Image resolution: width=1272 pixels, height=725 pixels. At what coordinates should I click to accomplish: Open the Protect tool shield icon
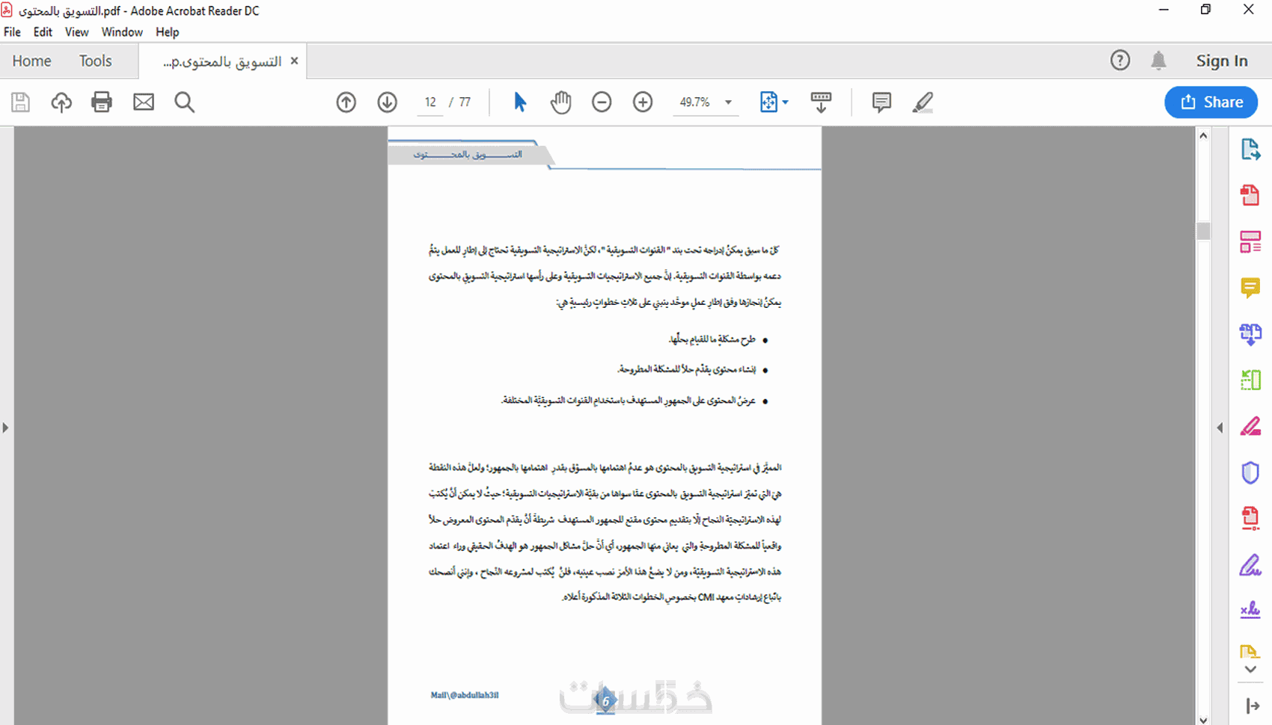(x=1251, y=472)
